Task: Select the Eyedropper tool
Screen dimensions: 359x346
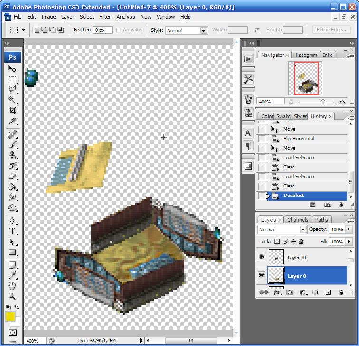Action: pos(12,275)
